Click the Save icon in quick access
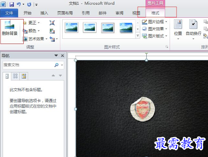The image size is (208, 157). point(12,4)
